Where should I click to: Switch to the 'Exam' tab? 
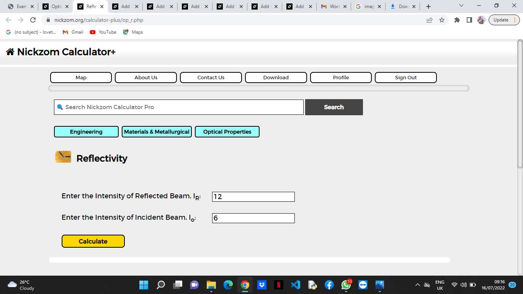click(x=21, y=7)
